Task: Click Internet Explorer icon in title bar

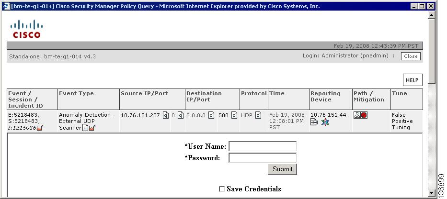Action: (6, 6)
